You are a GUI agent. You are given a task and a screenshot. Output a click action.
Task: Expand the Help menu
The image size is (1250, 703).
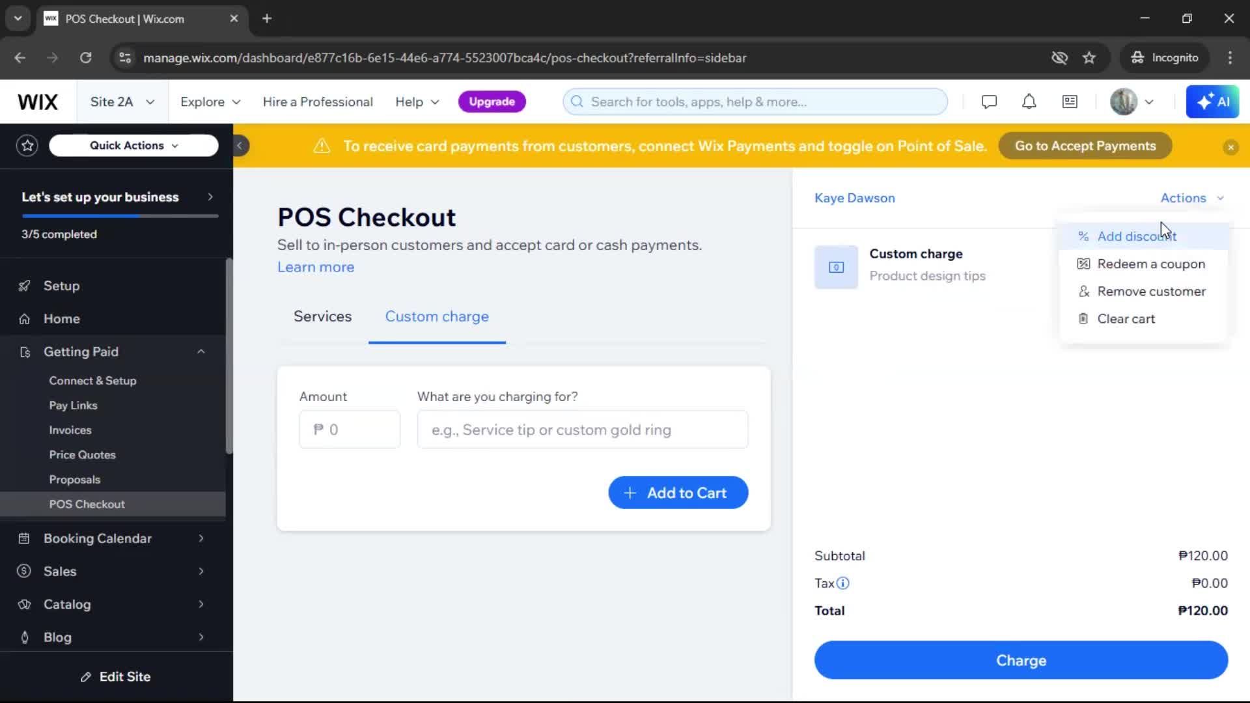[x=417, y=102]
